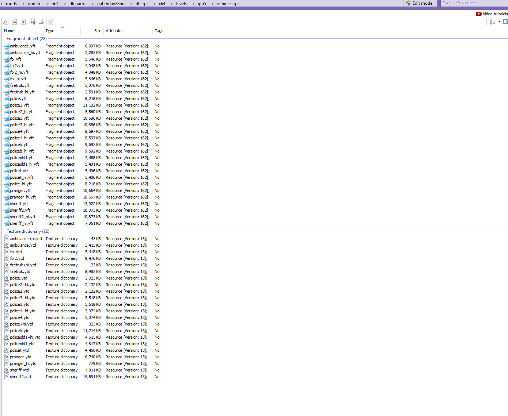Click the texture icon beside policeb.ytd
Screen dimensions: 508x416
pyautogui.click(x=7, y=331)
